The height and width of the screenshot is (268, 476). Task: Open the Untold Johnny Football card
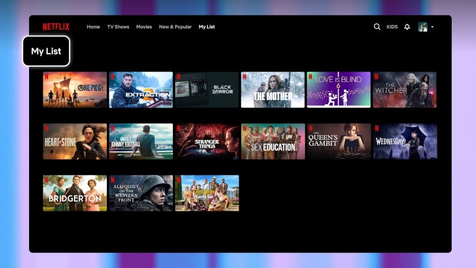(141, 141)
